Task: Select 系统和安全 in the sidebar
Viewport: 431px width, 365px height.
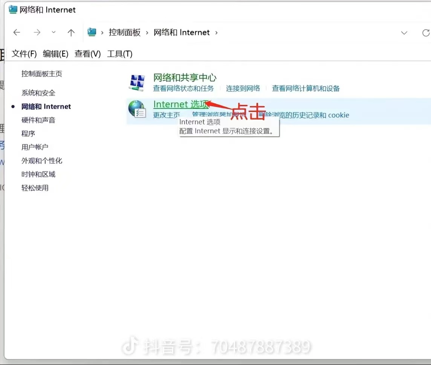Action: [38, 93]
